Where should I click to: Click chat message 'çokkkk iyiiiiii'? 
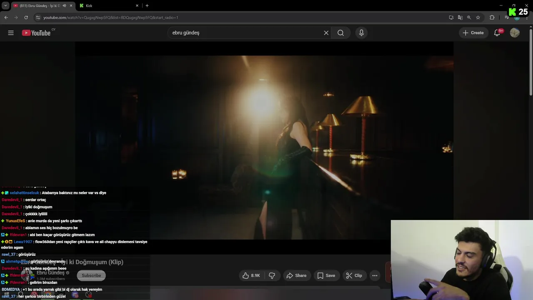point(36,214)
